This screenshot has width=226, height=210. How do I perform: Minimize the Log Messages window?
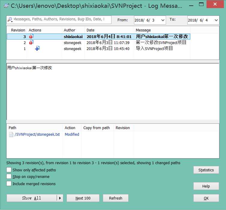pyautogui.click(x=191, y=5)
